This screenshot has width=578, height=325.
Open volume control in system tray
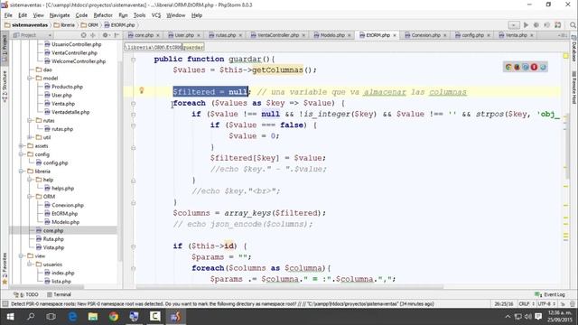point(527,317)
